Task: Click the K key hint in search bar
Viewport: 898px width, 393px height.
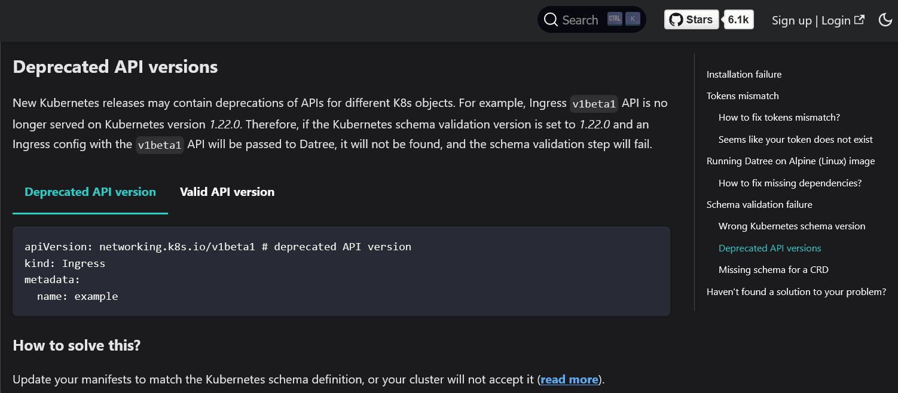Action: pyautogui.click(x=632, y=19)
